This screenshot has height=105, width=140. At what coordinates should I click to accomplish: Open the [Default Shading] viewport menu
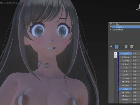point(13,3)
